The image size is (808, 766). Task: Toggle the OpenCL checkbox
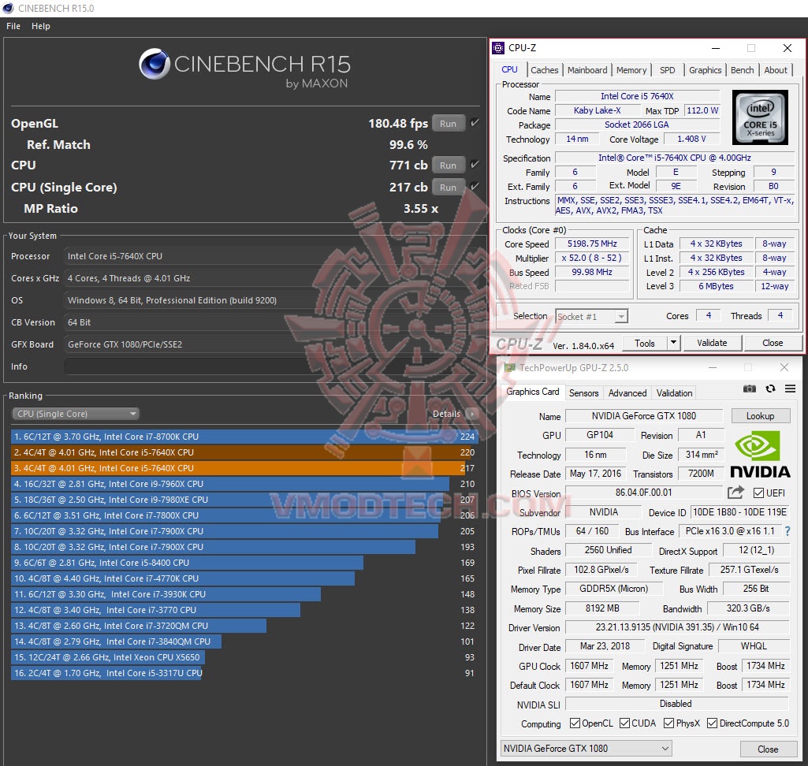[x=575, y=723]
